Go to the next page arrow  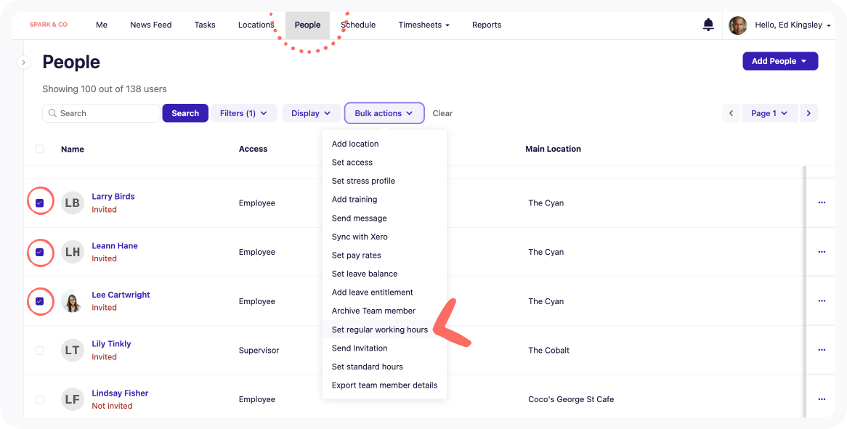tap(808, 113)
